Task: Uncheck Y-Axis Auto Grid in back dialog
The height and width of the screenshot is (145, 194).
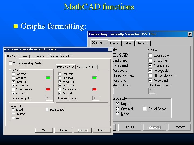Action: [150, 80]
